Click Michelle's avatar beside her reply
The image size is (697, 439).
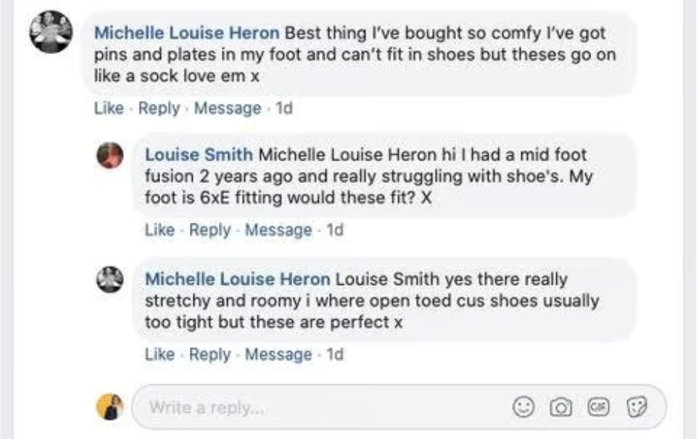(110, 279)
